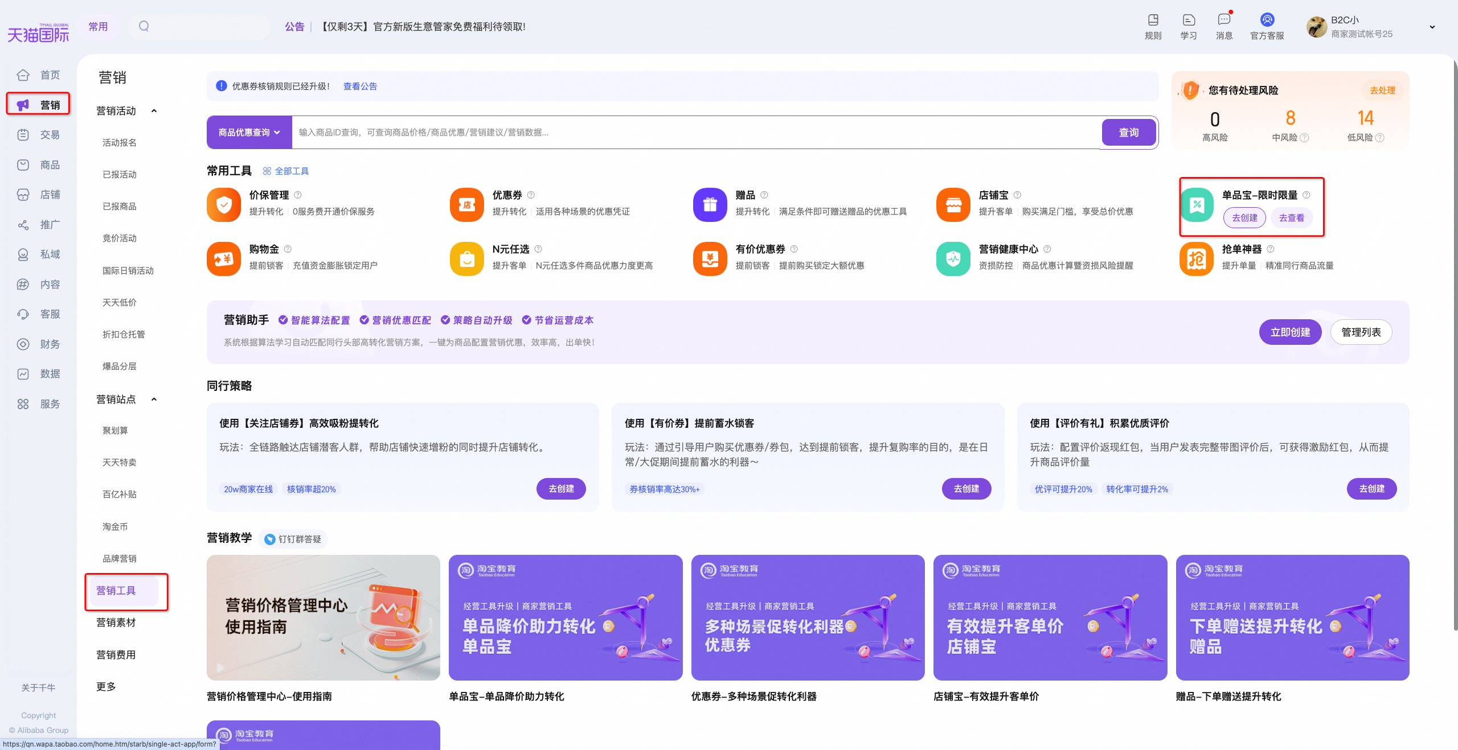
Task: Open the 商品优惠查询 dropdown
Action: (249, 132)
